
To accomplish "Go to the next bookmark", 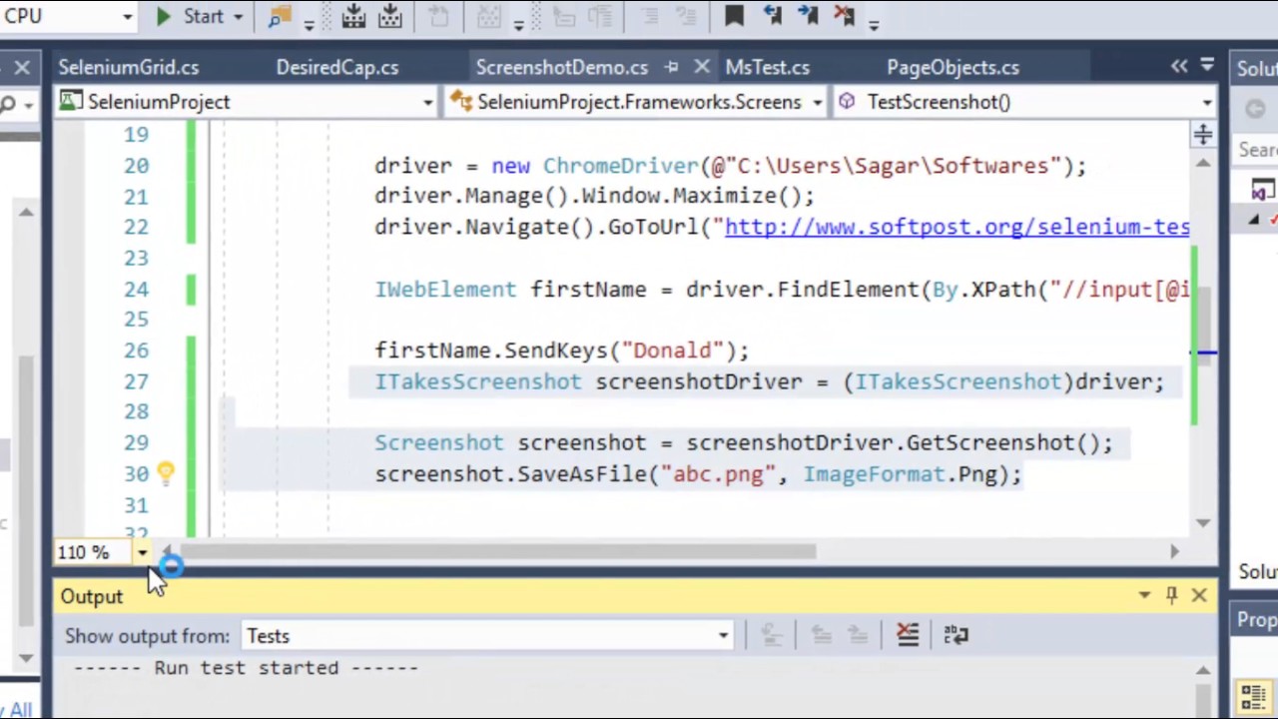I will [808, 16].
